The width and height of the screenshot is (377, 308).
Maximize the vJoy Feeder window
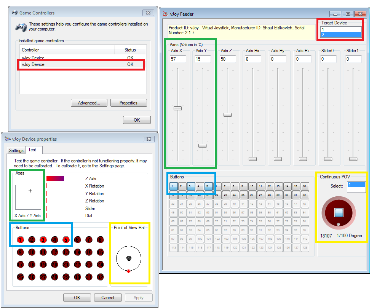(348, 14)
